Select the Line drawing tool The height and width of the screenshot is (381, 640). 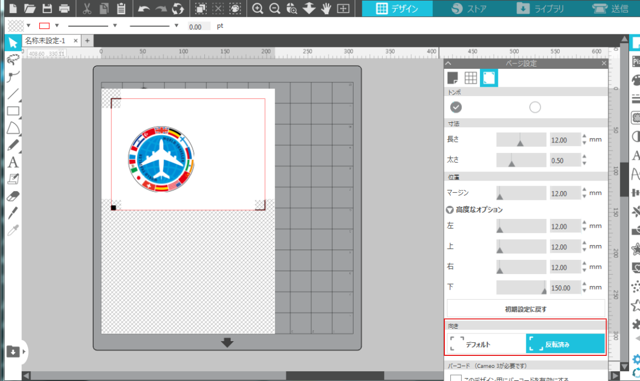pyautogui.click(x=13, y=94)
